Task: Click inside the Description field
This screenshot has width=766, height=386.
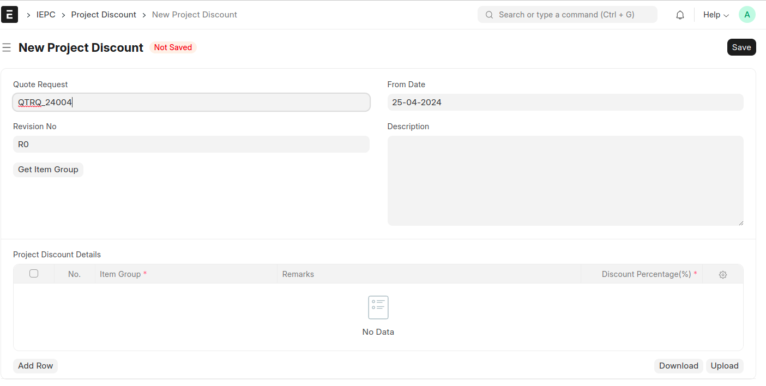Action: point(565,180)
